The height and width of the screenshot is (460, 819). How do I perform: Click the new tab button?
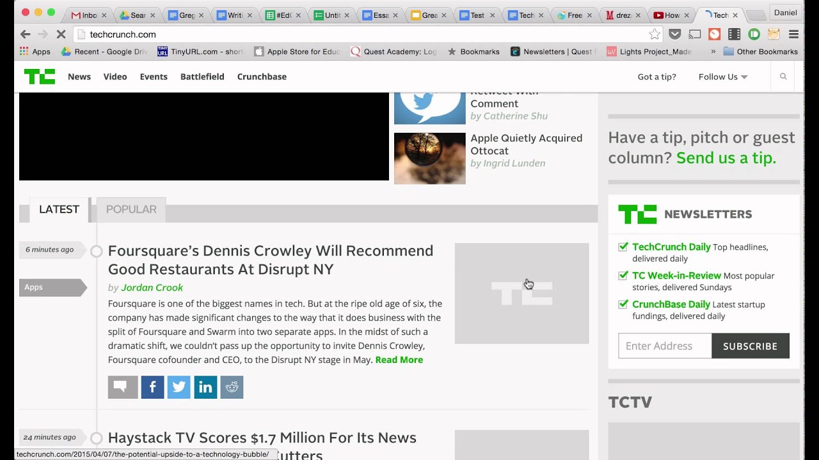click(756, 15)
